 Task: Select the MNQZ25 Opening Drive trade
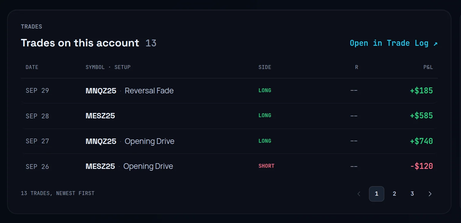pyautogui.click(x=130, y=141)
